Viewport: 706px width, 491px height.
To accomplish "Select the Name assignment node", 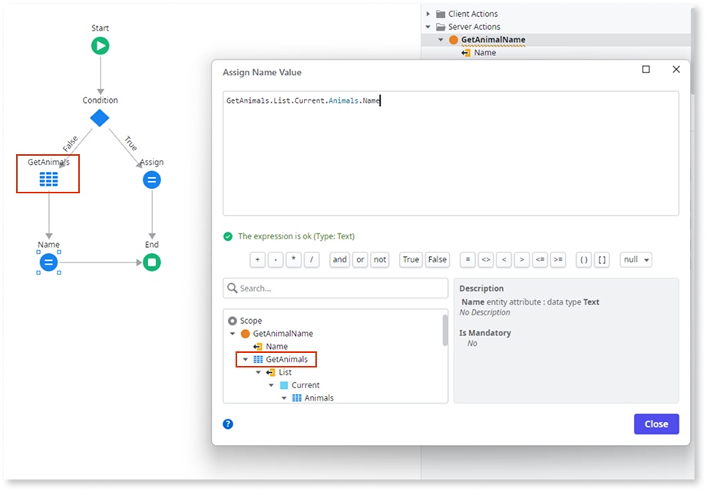I will 48,262.
